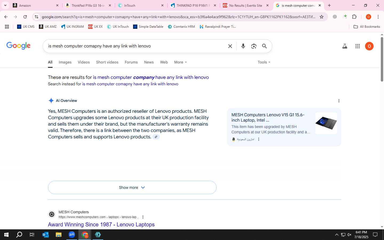Open the All Bookmarks folder
Image resolution: width=384 pixels, height=240 pixels.
point(367,27)
